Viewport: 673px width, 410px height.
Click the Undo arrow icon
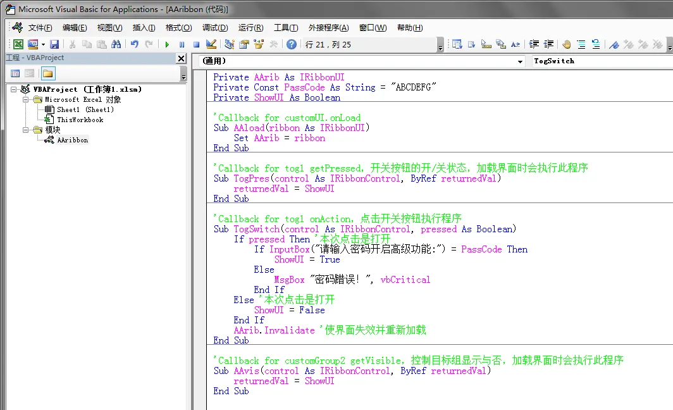pyautogui.click(x=134, y=44)
